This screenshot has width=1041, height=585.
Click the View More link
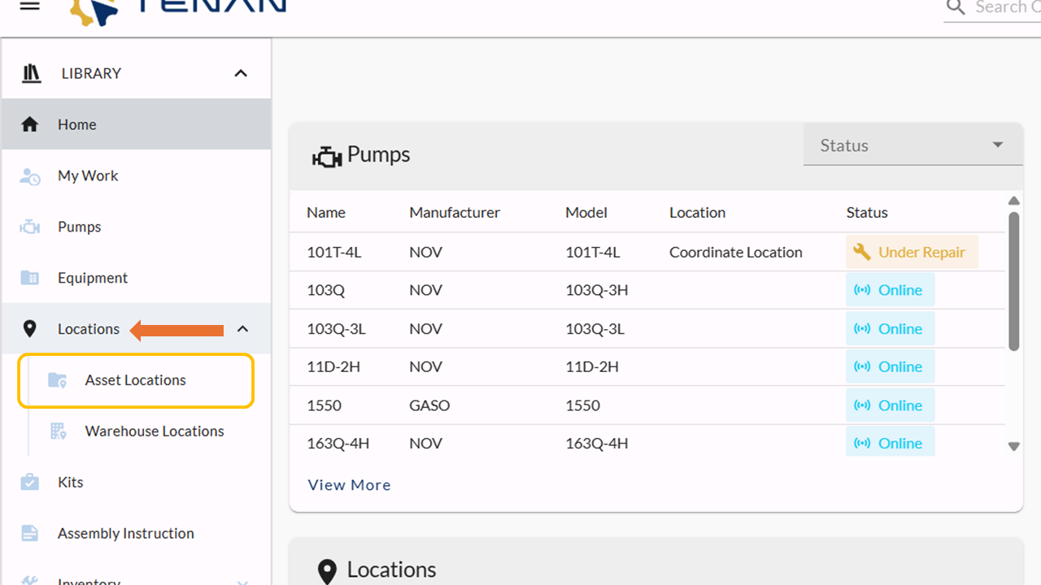click(349, 485)
